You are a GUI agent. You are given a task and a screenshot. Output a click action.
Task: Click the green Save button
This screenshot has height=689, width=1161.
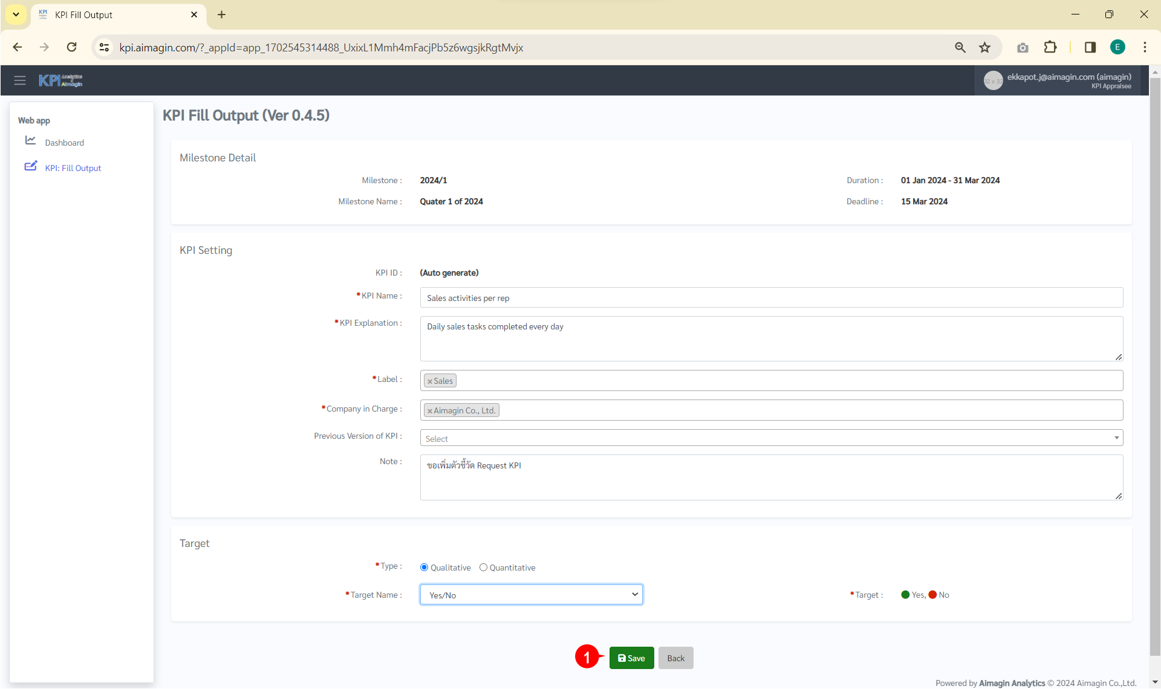pyautogui.click(x=631, y=658)
